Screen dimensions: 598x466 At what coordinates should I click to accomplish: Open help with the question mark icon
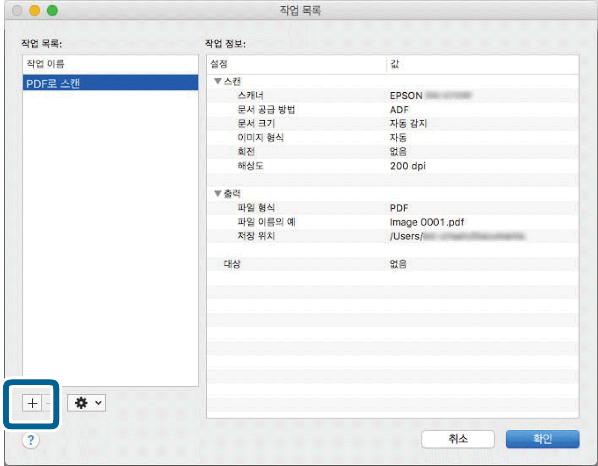(x=30, y=440)
